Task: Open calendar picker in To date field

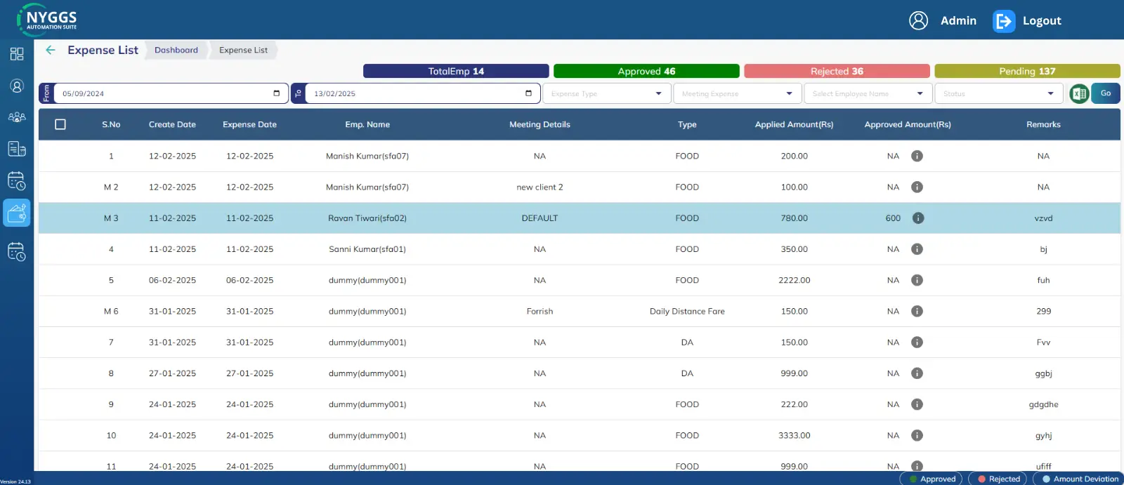Action: click(x=528, y=93)
